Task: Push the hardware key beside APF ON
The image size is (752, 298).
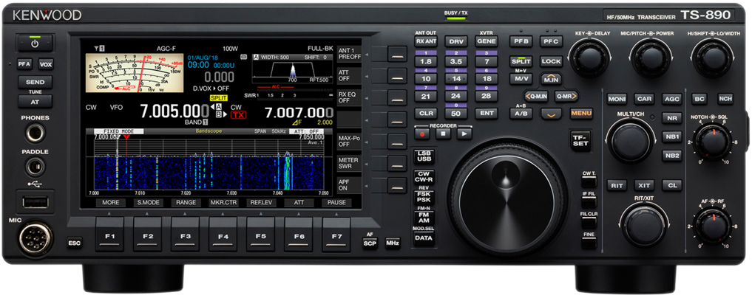Action: [397, 185]
